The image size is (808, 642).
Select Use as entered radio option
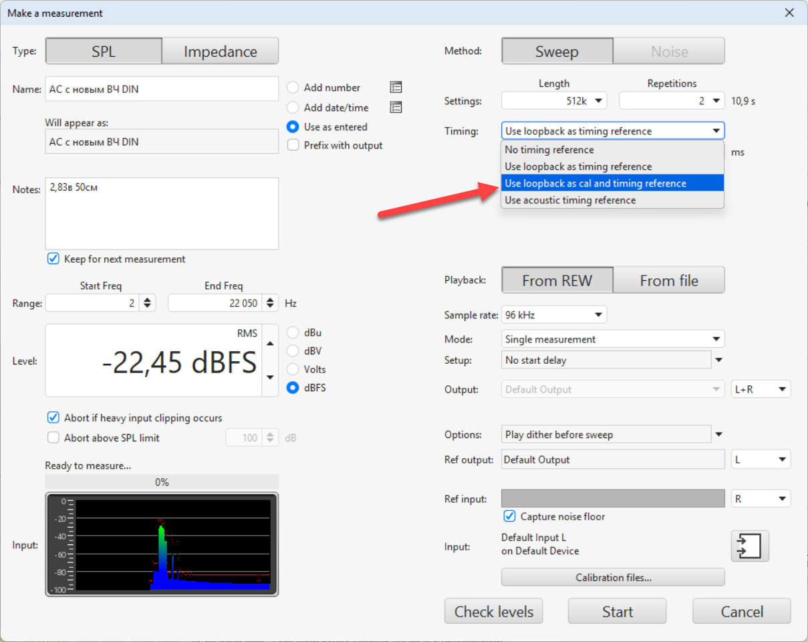click(x=293, y=126)
